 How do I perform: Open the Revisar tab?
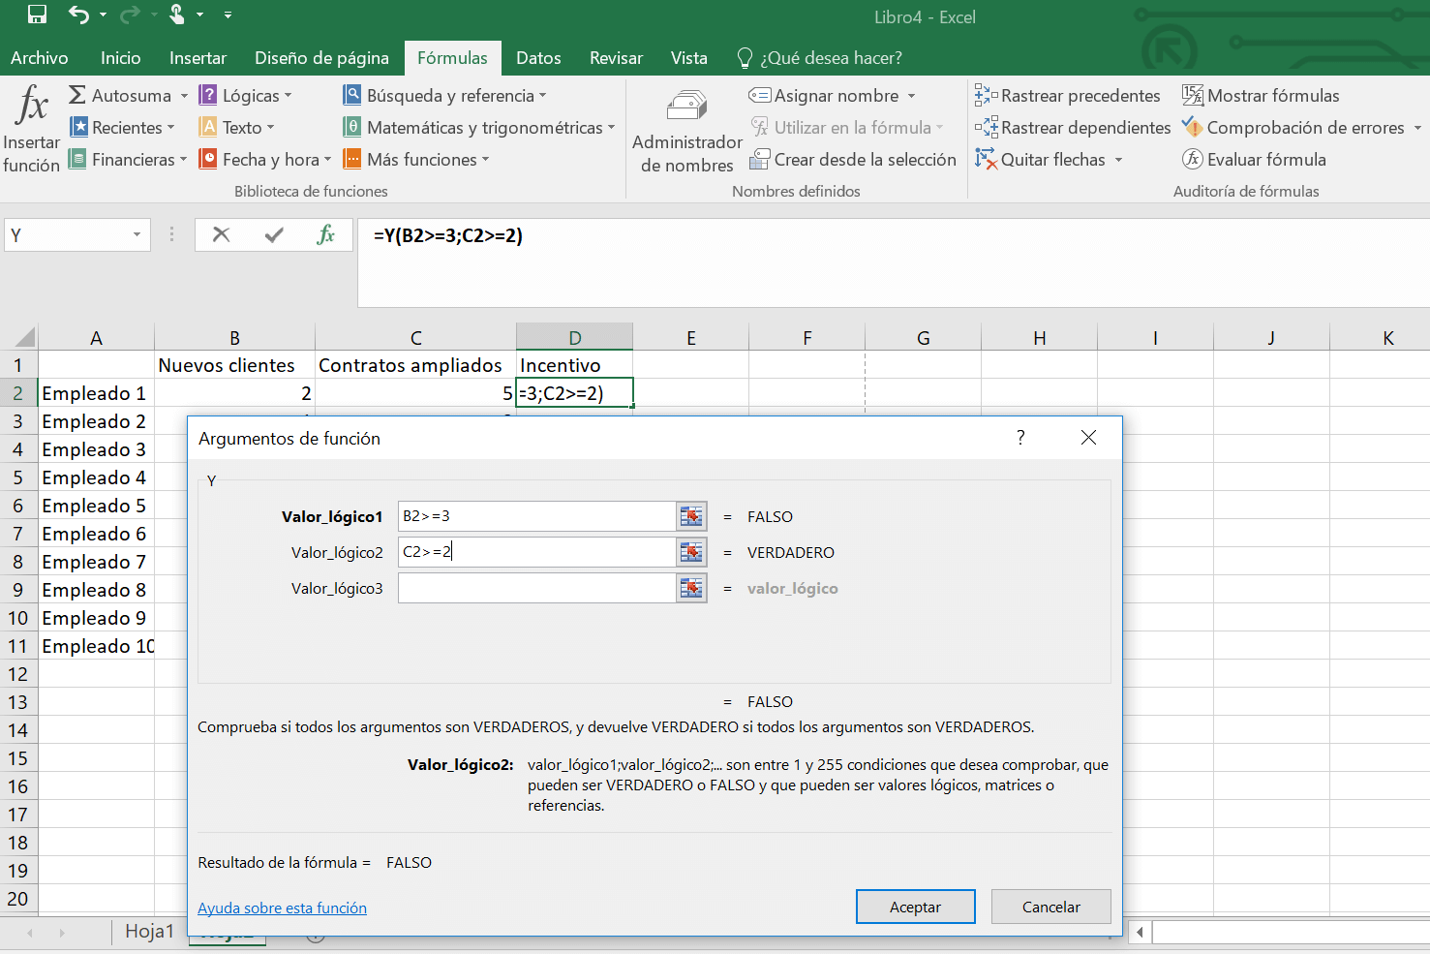click(616, 58)
